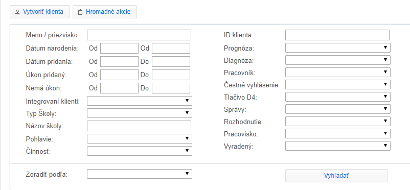The width and height of the screenshot is (410, 190).
Task: Click the Názov školy input field
Action: tap(139, 126)
